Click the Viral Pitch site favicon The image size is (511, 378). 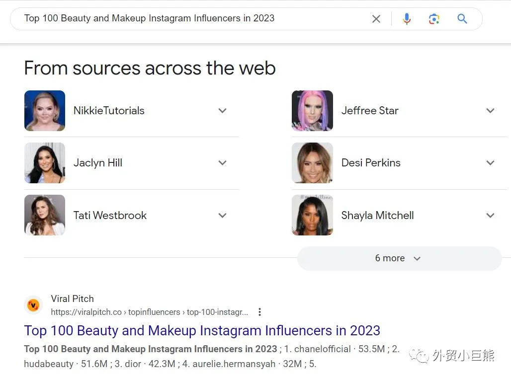33,305
